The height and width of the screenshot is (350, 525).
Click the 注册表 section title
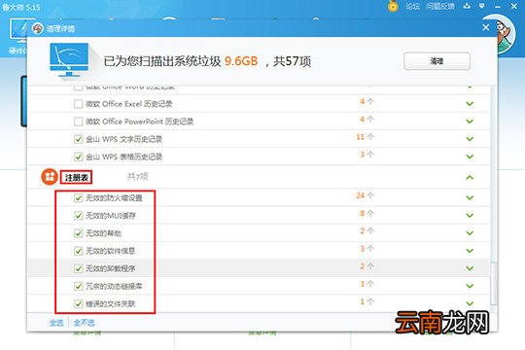77,177
